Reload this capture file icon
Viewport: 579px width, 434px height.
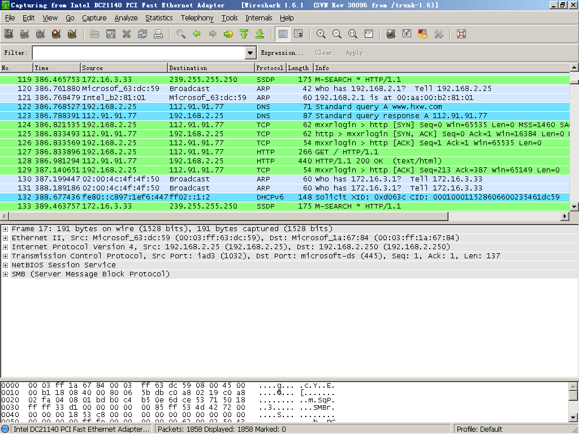[x=142, y=34]
